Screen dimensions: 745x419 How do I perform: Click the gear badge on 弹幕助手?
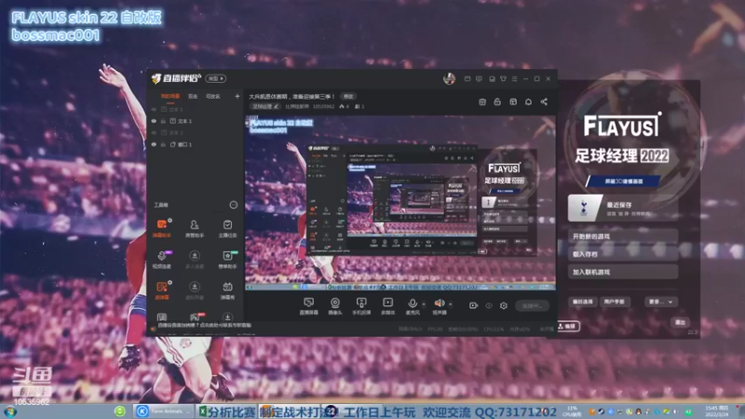tap(170, 221)
